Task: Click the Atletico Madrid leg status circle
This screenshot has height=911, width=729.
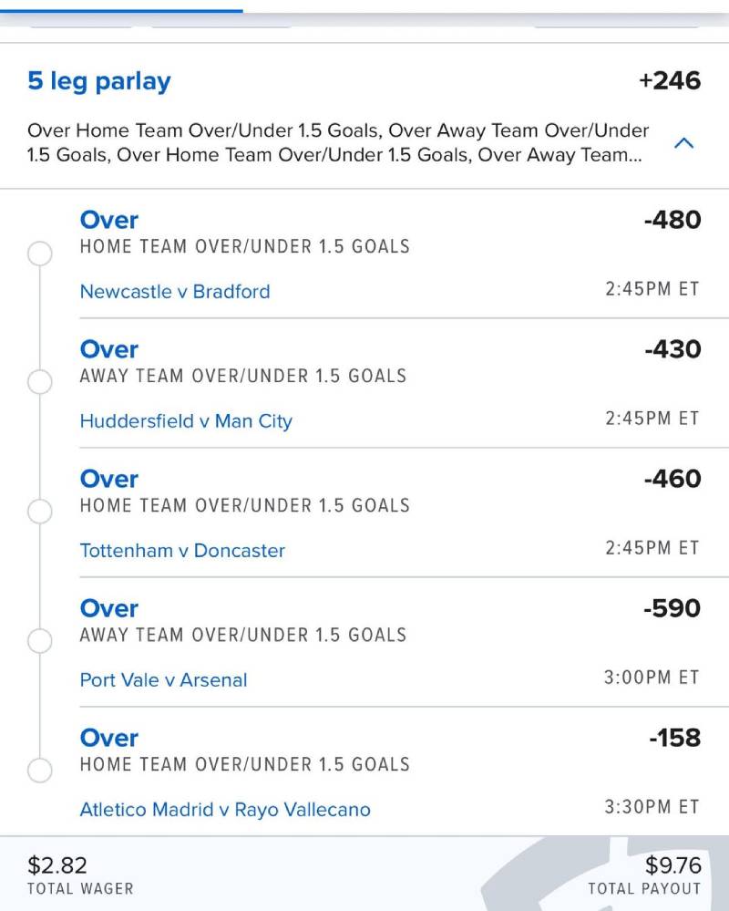Action: [x=40, y=771]
